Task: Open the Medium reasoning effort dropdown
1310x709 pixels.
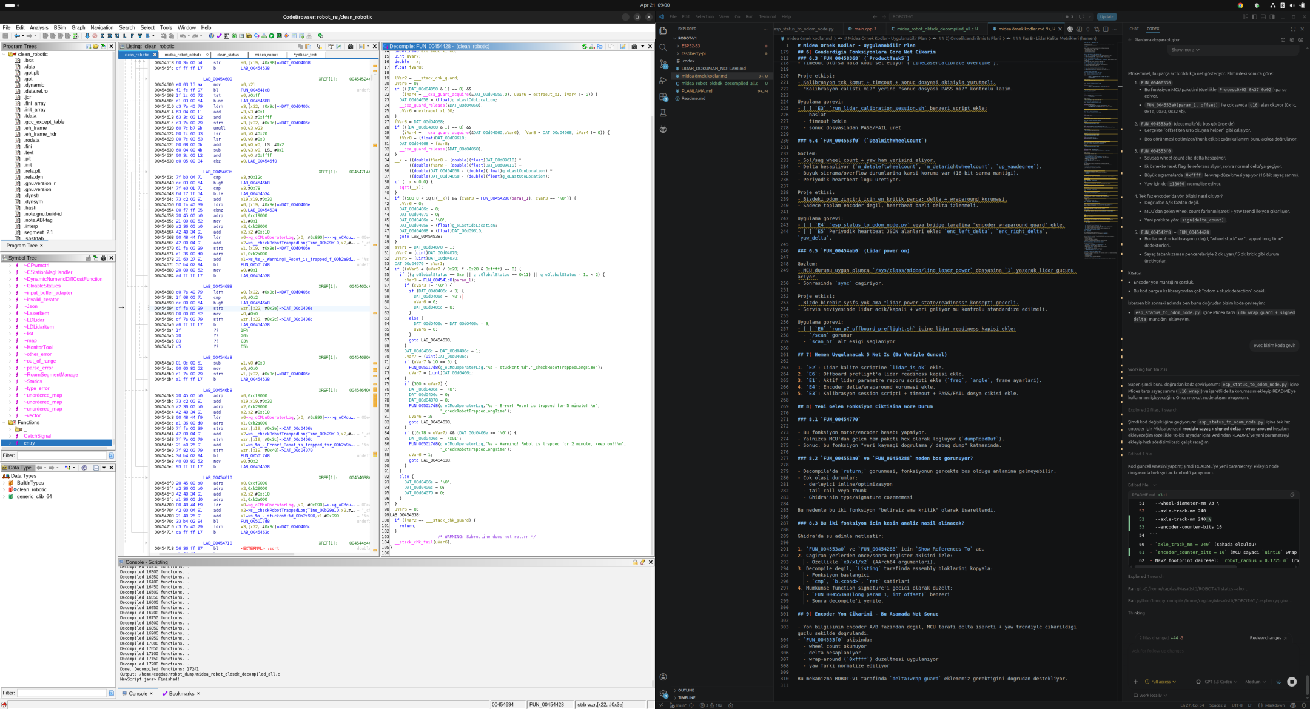Action: (x=1254, y=681)
